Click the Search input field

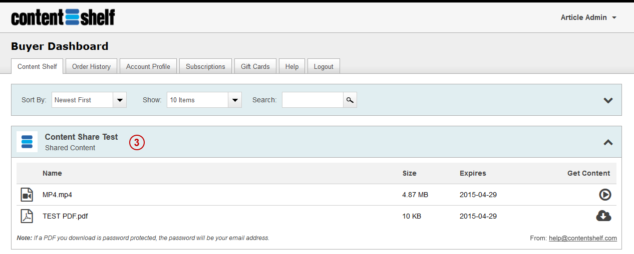[x=312, y=100]
